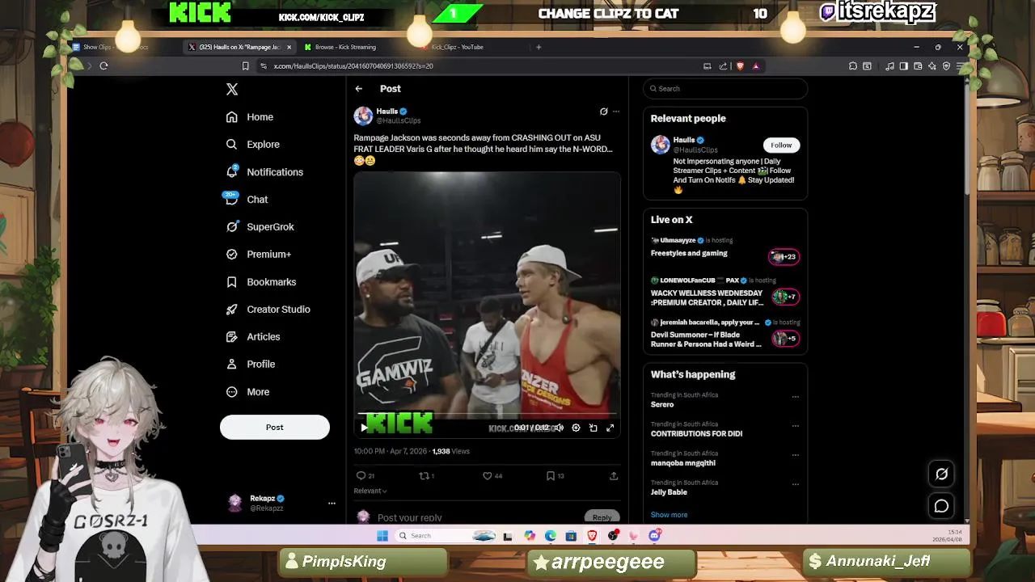Screen dimensions: 1035x582
Task: Click the x.com address bar URL
Action: [353, 66]
